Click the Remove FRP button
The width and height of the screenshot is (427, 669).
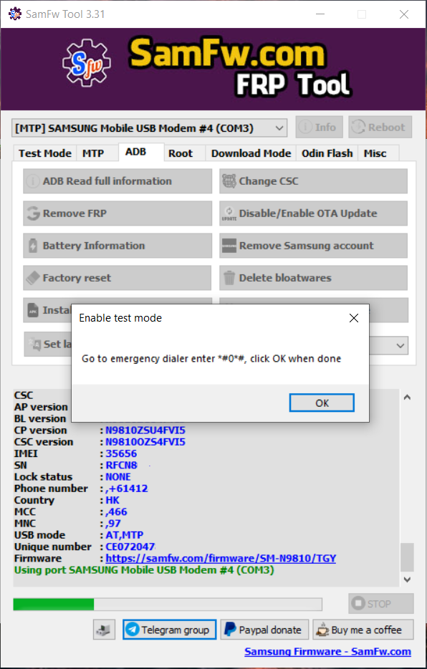point(117,213)
